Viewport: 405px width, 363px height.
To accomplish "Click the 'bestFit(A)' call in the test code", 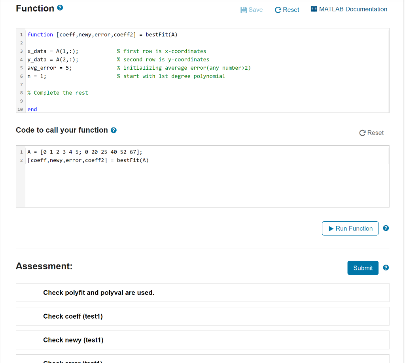I will coord(134,160).
